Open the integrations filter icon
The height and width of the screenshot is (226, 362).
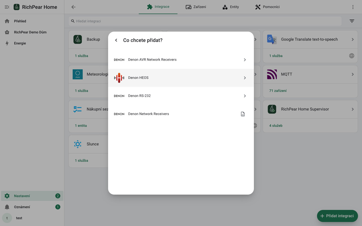coord(352,21)
